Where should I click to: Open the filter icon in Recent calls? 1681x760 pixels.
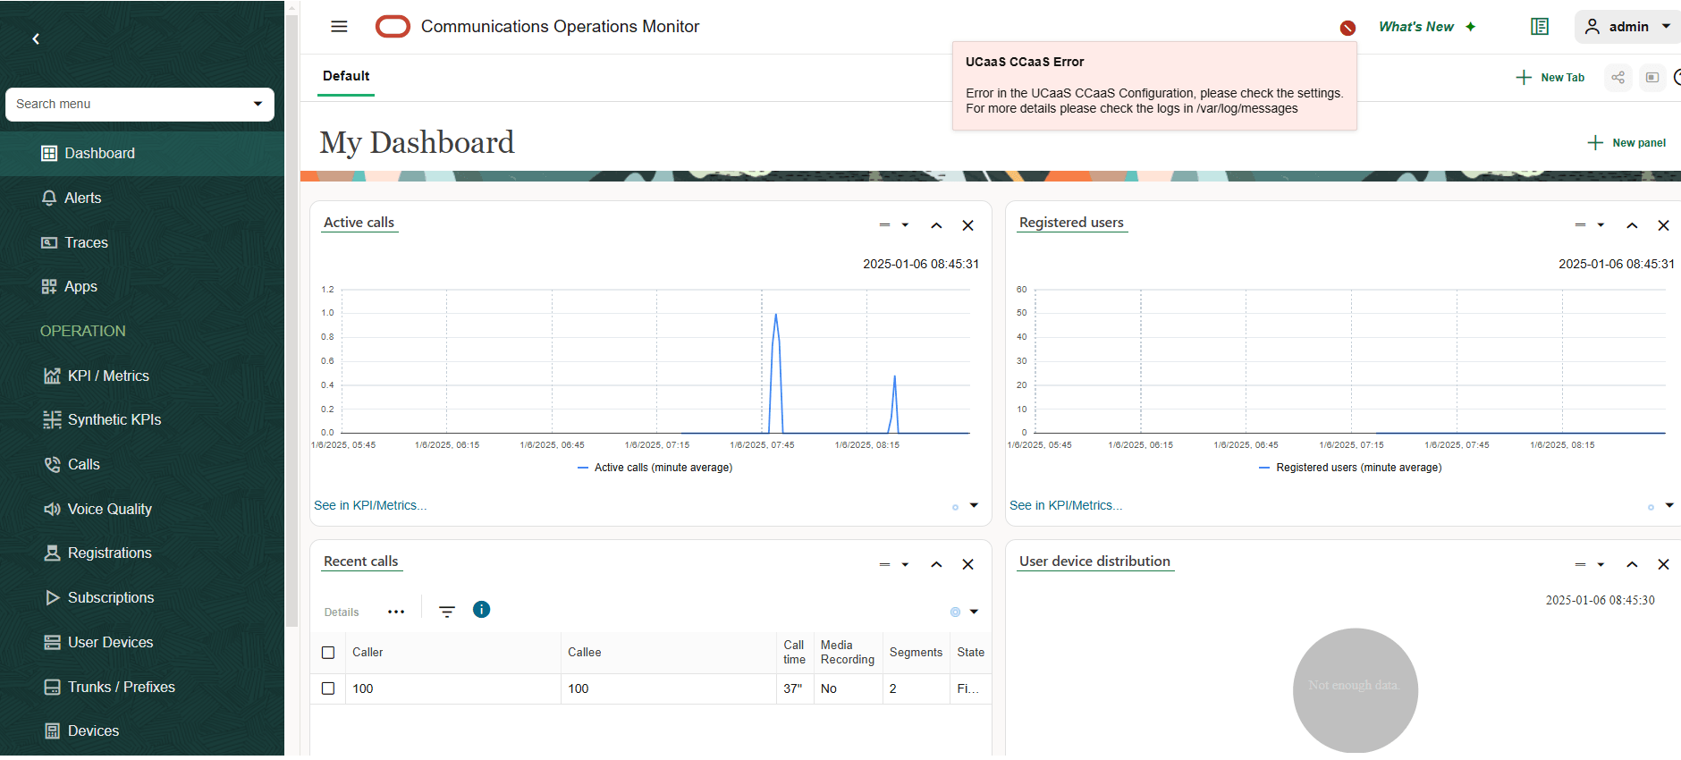click(447, 612)
